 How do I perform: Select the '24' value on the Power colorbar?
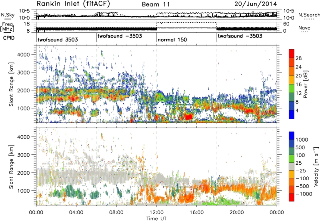[298, 67]
